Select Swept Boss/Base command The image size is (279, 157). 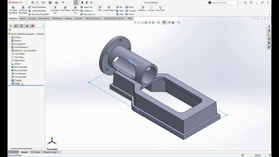click(x=37, y=7)
